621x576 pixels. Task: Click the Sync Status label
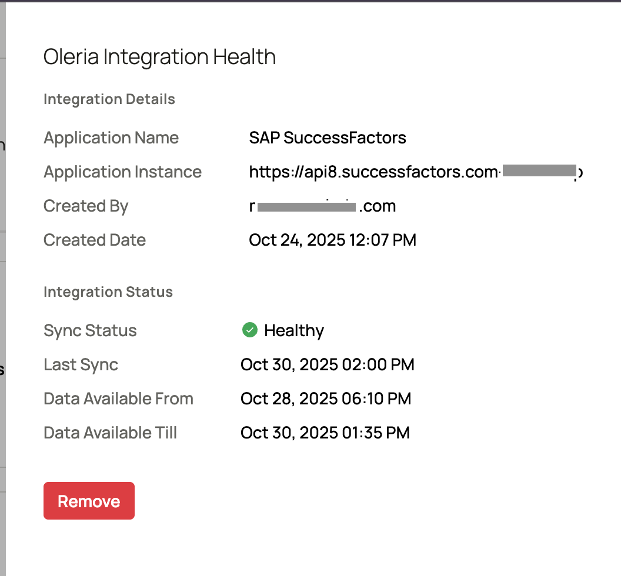pyautogui.click(x=90, y=331)
